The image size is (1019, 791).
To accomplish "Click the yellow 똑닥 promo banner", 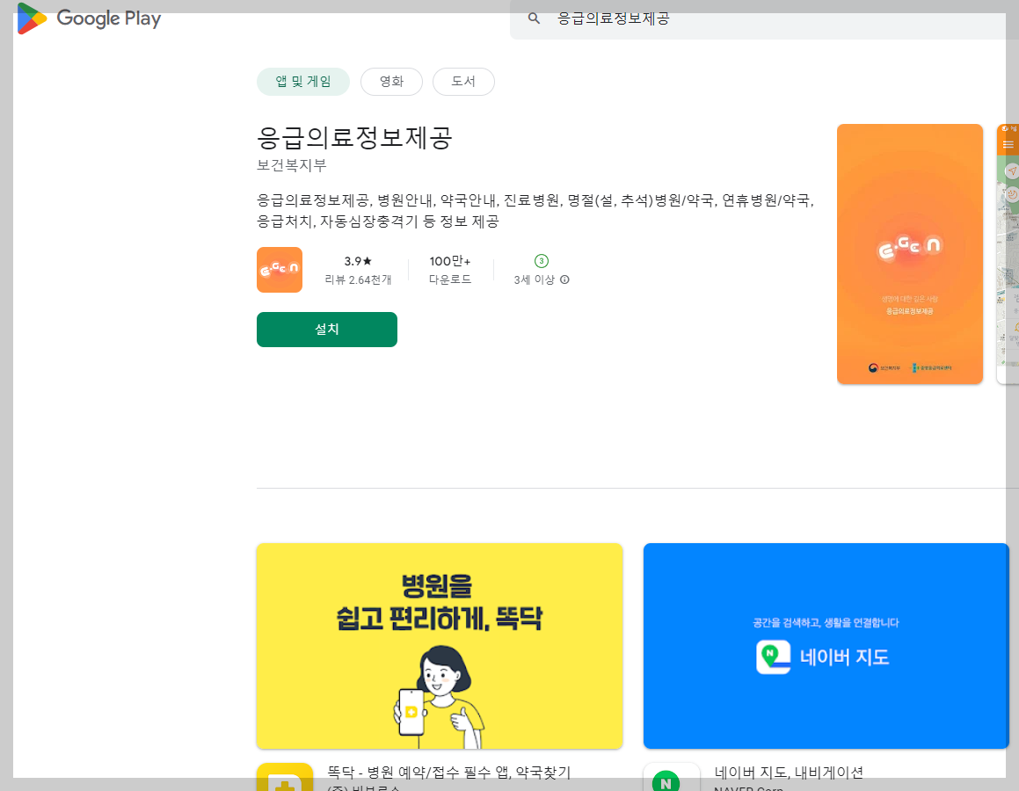I will (x=439, y=645).
